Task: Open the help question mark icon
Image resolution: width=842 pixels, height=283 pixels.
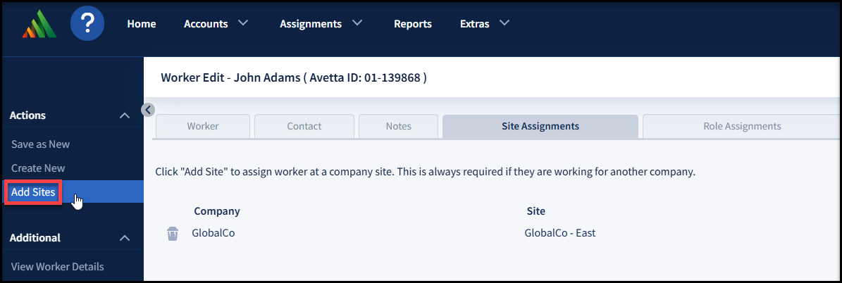Action: 87,24
